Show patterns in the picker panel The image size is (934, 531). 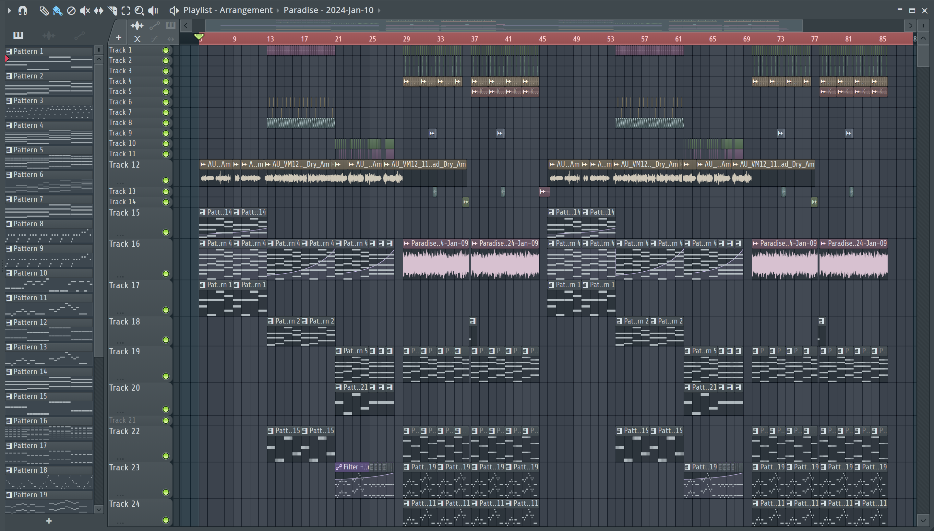pyautogui.click(x=18, y=35)
